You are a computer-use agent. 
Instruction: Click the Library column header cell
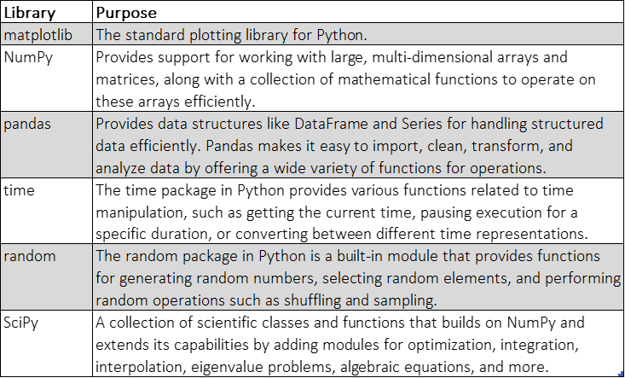46,12
